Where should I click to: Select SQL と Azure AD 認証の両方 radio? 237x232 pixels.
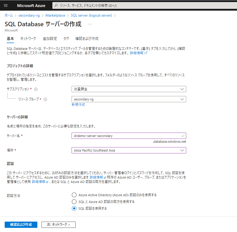(74, 202)
